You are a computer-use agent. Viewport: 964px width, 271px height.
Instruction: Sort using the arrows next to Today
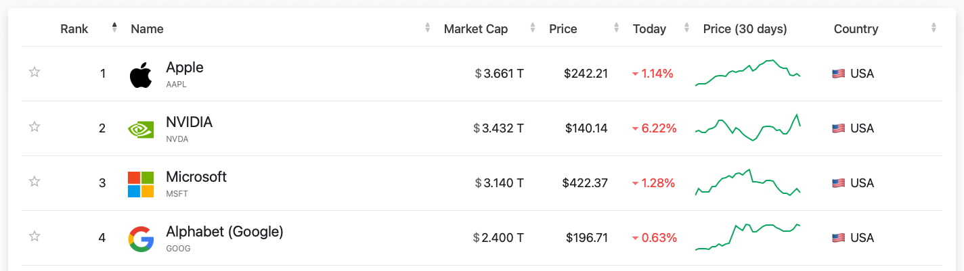(x=687, y=28)
